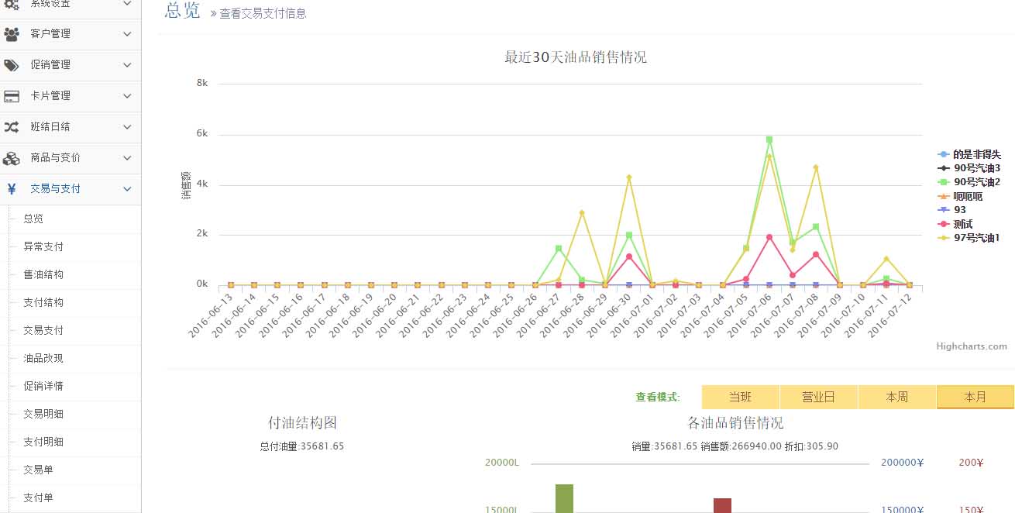Click the users icon beside 客户管理
The height and width of the screenshot is (513, 1015).
tap(12, 34)
